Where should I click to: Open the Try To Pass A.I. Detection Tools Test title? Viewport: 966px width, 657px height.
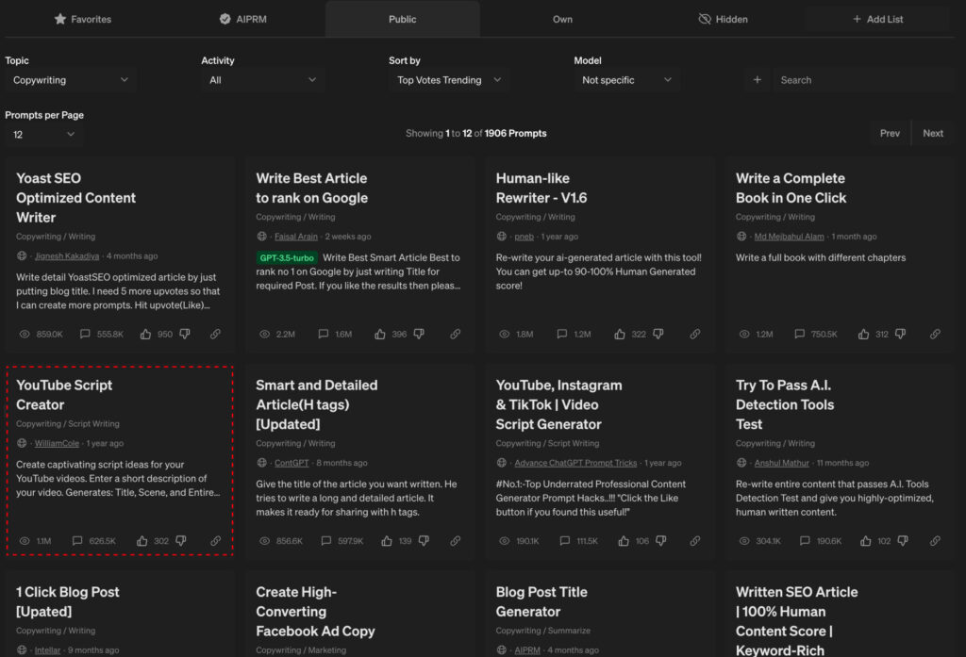(x=784, y=404)
